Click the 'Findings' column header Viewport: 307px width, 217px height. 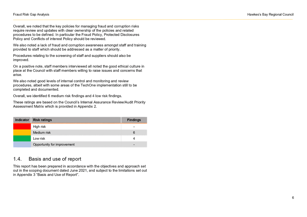click(x=134, y=120)
